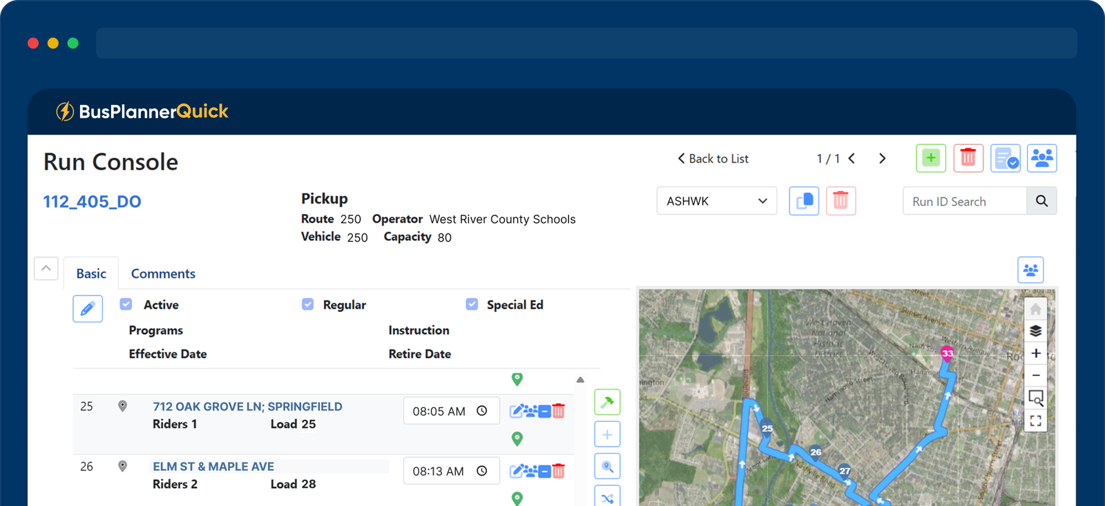Switch the map to fullscreen
Screen dimensions: 1105x506
point(1035,420)
